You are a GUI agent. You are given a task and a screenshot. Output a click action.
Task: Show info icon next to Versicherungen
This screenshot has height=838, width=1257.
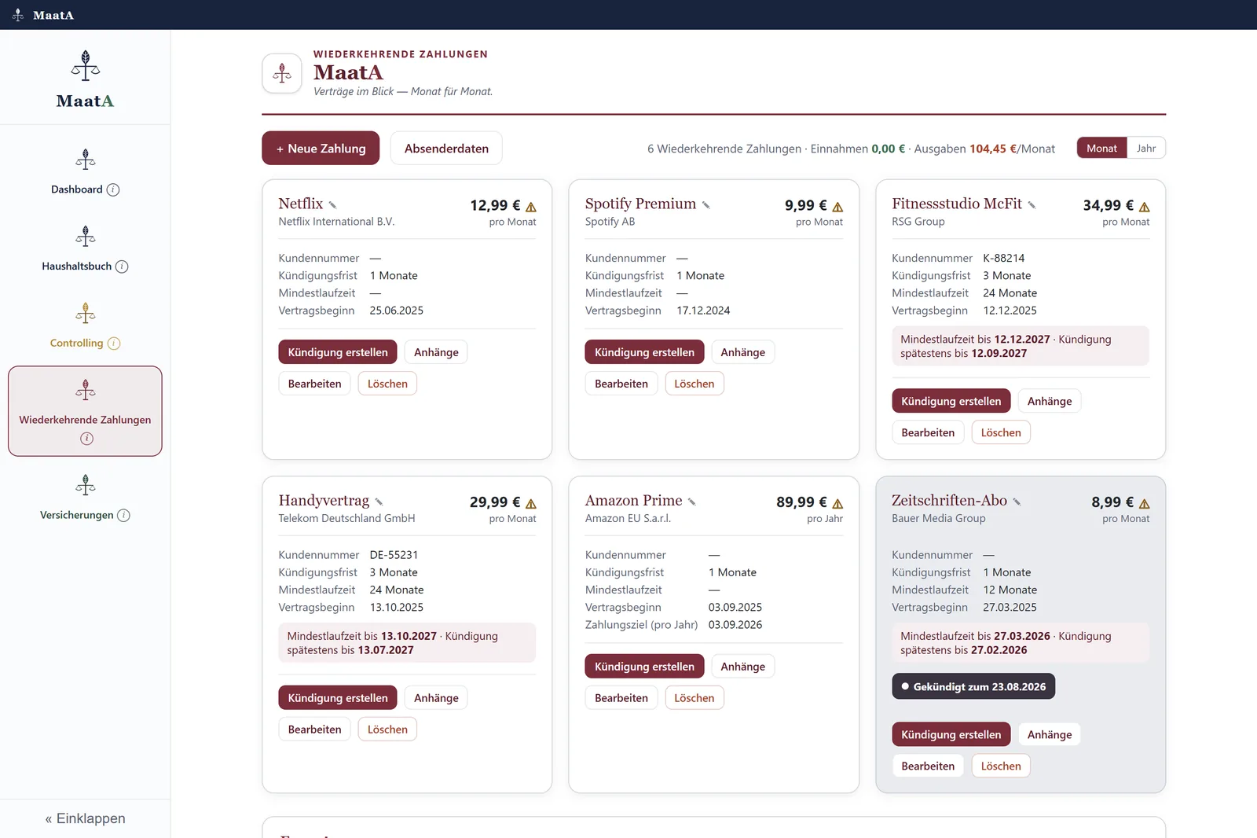tap(123, 516)
